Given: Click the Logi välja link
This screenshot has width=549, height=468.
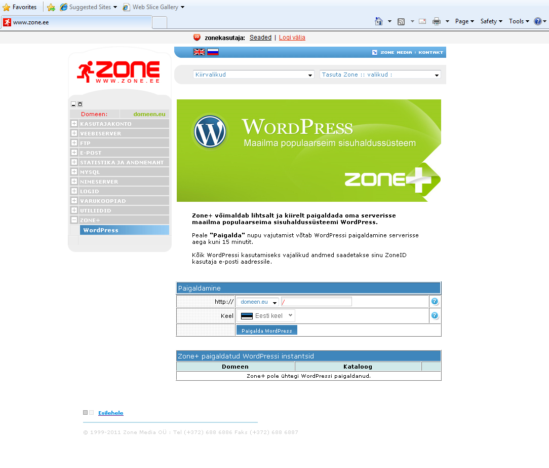Looking at the screenshot, I should click(x=292, y=38).
